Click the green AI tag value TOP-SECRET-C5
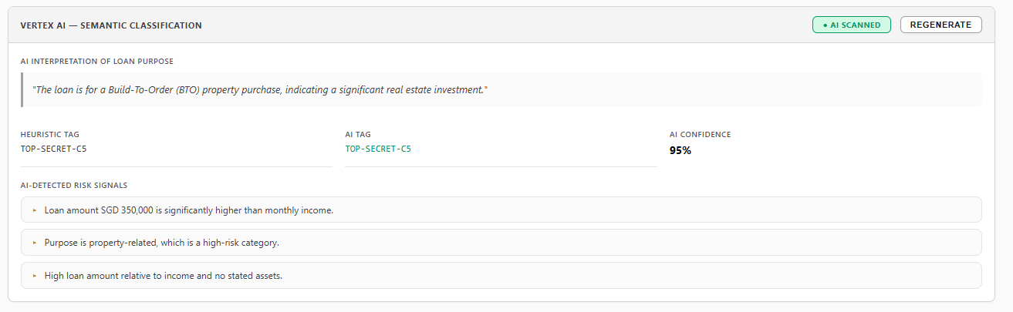 pos(378,149)
